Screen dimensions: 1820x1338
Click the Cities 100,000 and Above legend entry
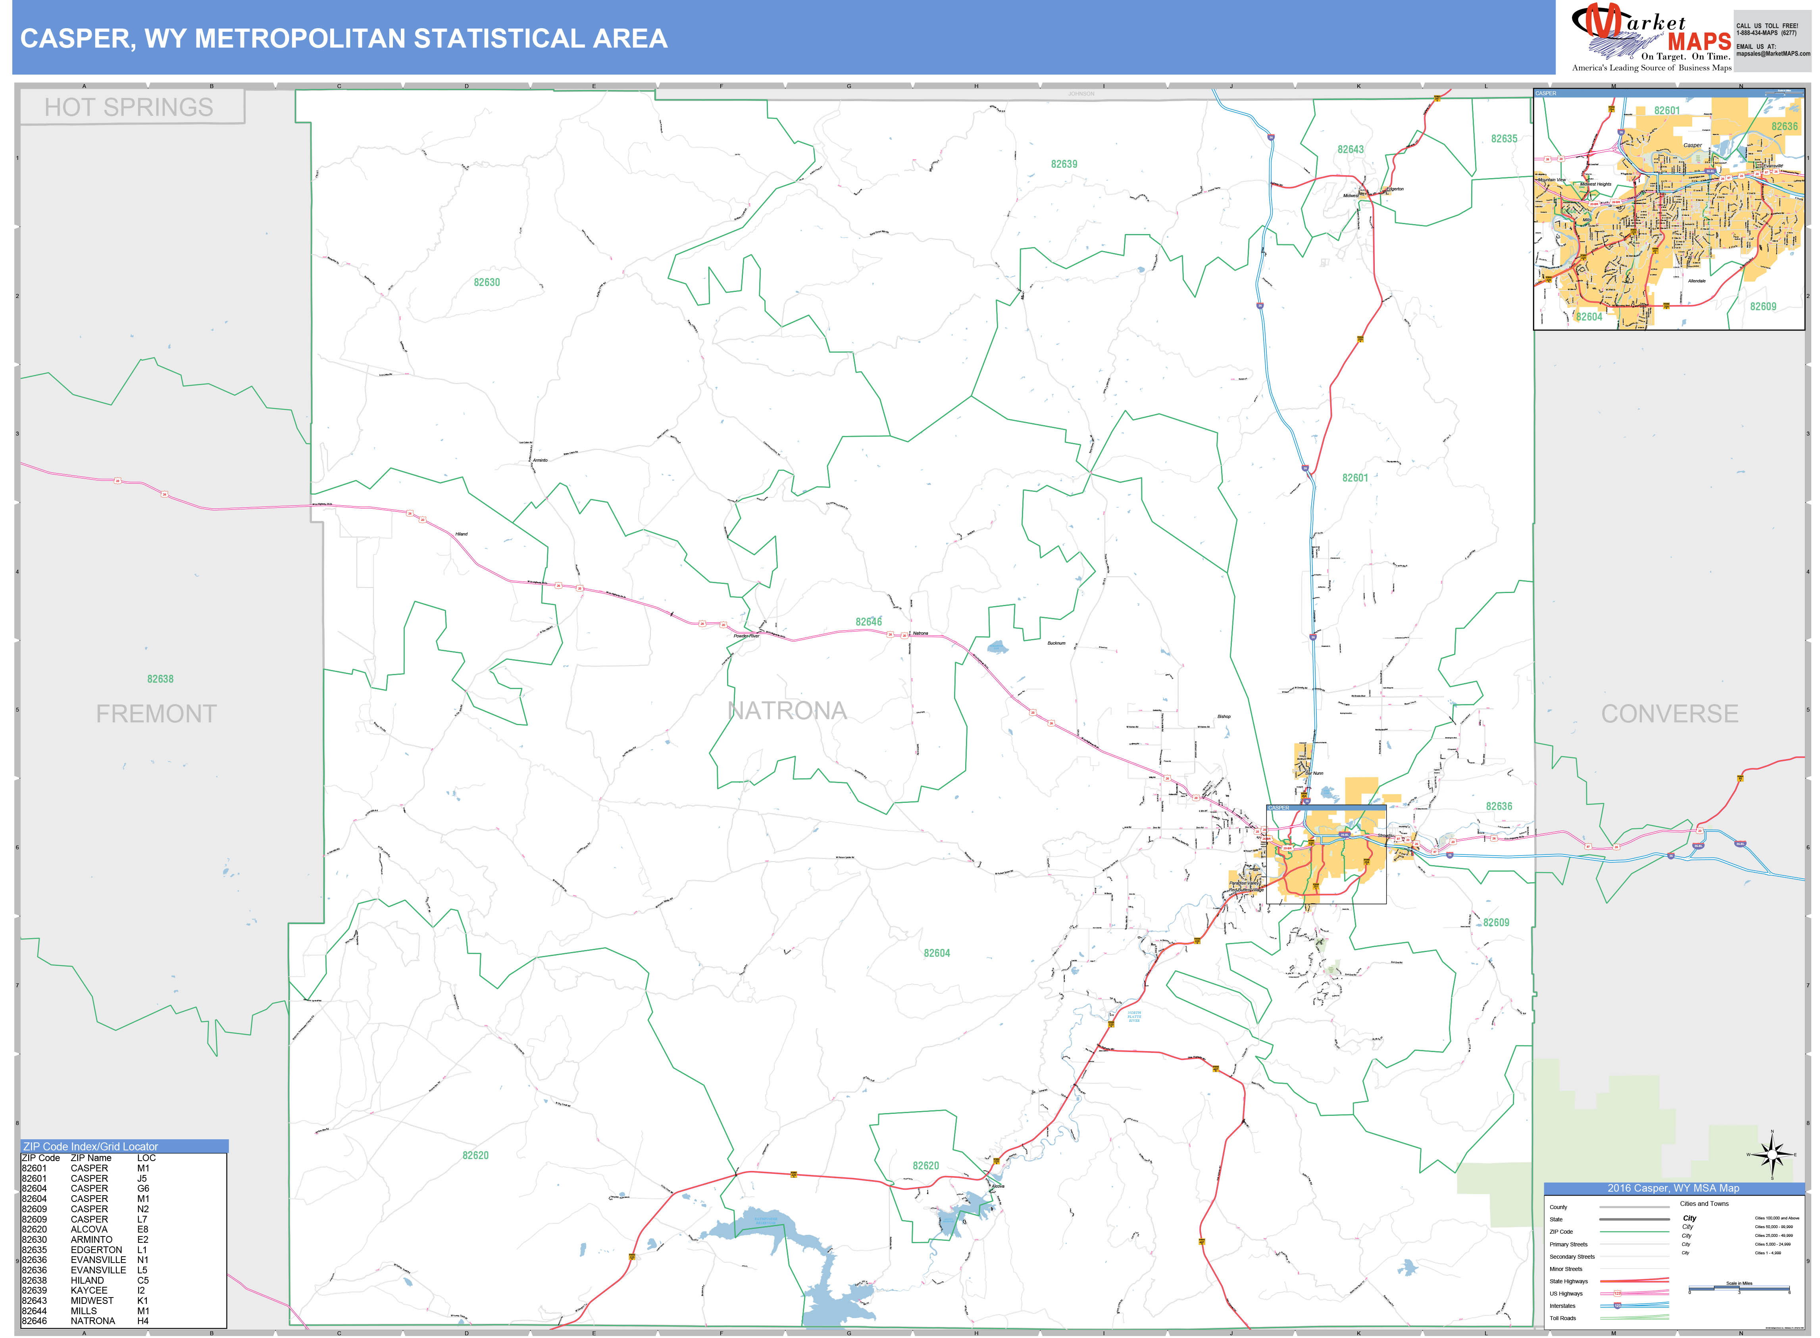point(1777,1218)
